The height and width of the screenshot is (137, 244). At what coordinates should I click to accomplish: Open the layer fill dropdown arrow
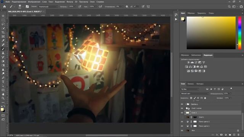(x=231, y=98)
